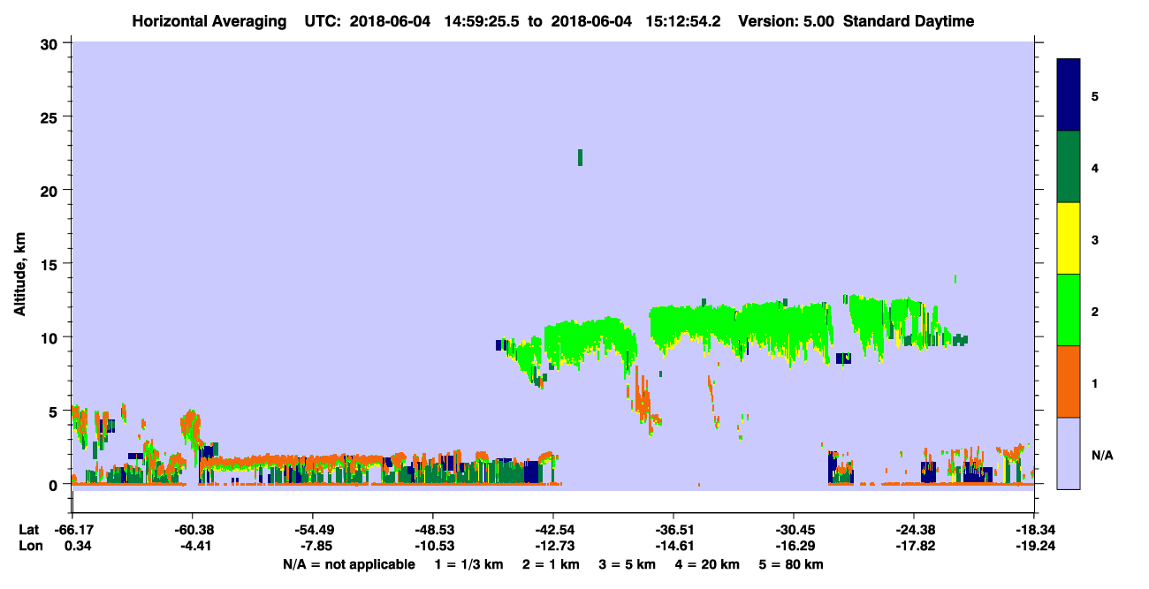Click latitude value -48.53
The height and width of the screenshot is (589, 1149).
[x=432, y=530]
